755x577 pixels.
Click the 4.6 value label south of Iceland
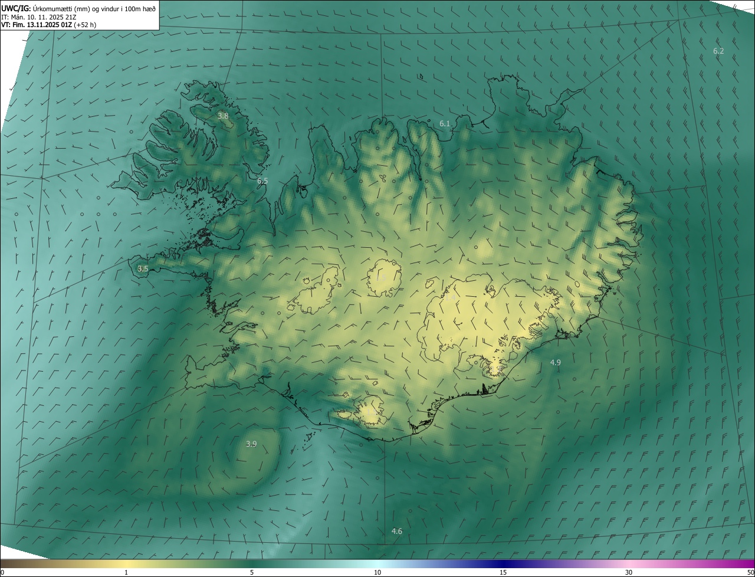[x=397, y=532]
